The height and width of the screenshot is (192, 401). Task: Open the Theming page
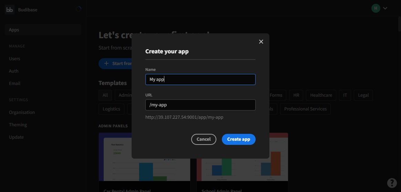click(18, 125)
